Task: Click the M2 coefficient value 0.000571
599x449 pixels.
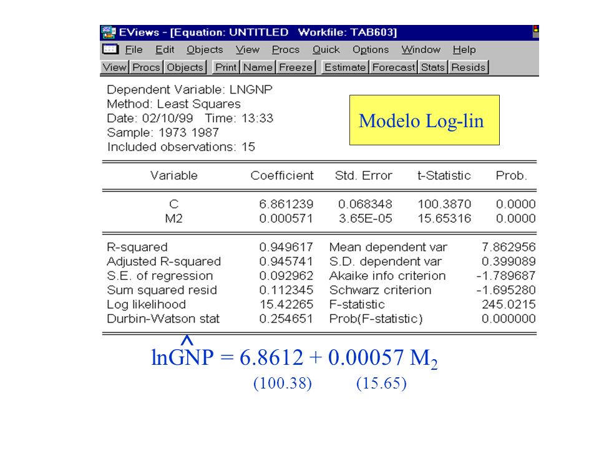Action: coord(286,218)
